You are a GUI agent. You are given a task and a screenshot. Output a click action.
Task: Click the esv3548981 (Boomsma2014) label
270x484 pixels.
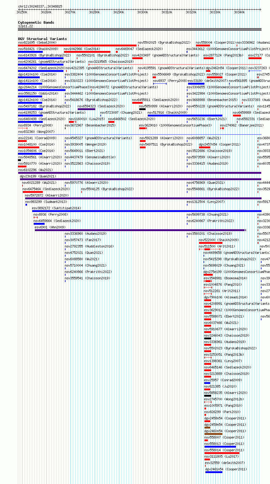coord(226,278)
